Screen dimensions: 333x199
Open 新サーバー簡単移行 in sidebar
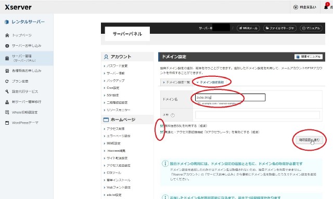pyautogui.click(x=27, y=102)
